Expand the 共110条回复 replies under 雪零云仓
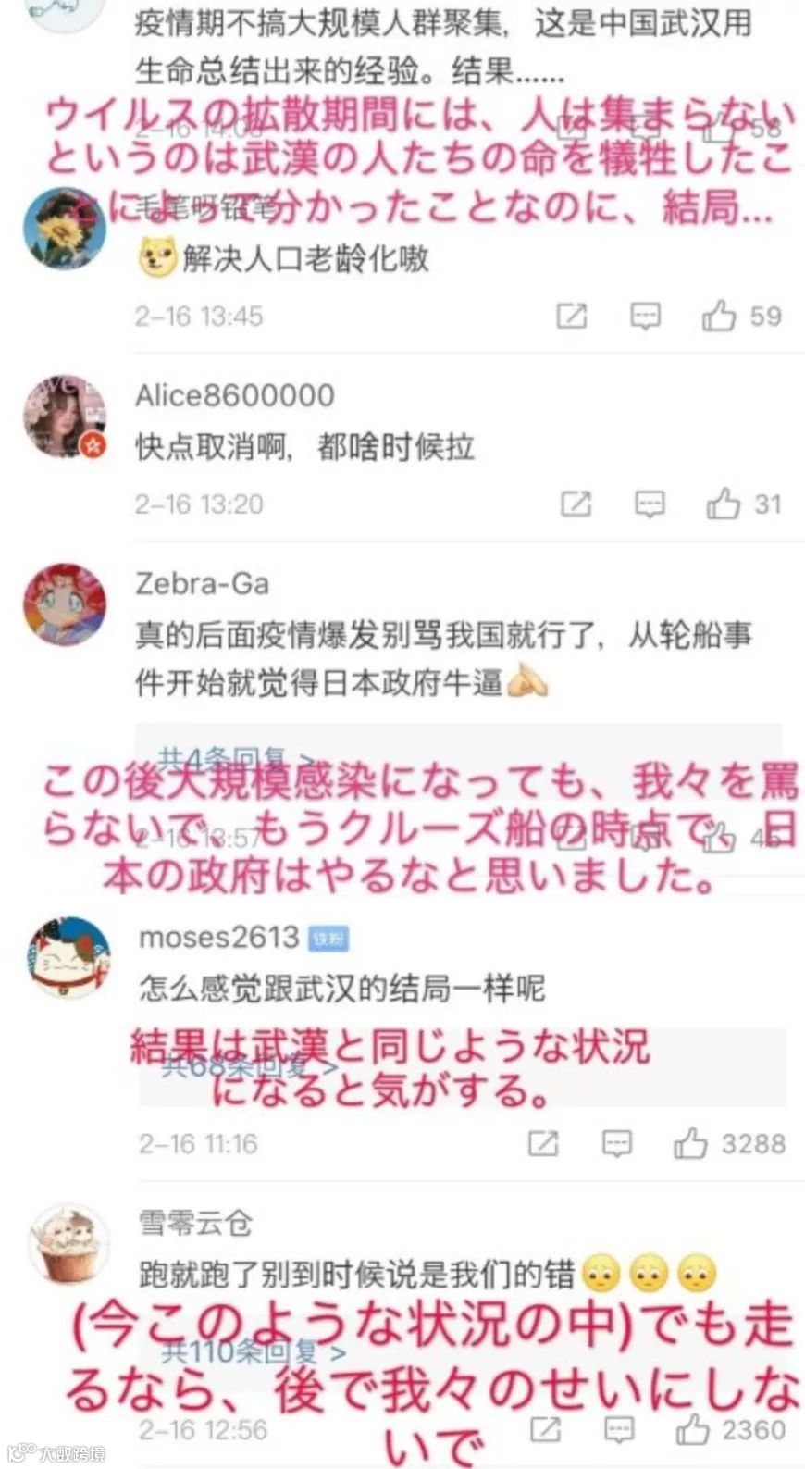 pos(254,1352)
